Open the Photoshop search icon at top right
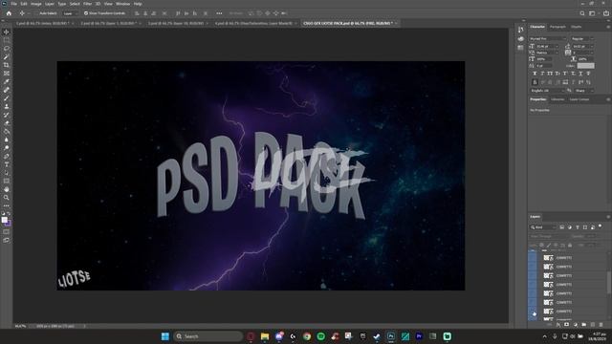Image resolution: width=612 pixels, height=344 pixels. tap(582, 13)
